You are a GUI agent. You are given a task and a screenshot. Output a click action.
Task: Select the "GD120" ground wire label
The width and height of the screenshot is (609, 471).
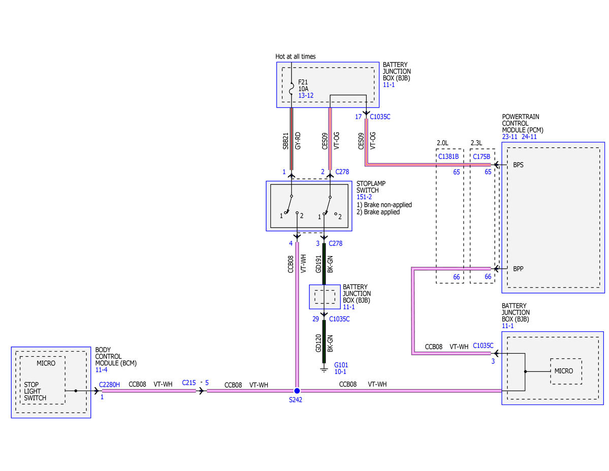[x=318, y=343]
